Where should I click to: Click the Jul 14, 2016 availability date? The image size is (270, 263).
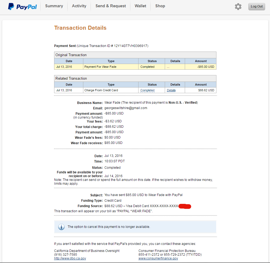point(113,176)
